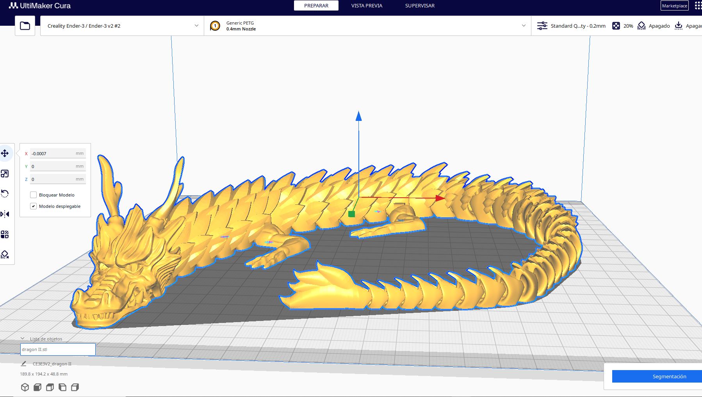This screenshot has width=702, height=397.
Task: Click the support Apagado icon
Action: 641,26
